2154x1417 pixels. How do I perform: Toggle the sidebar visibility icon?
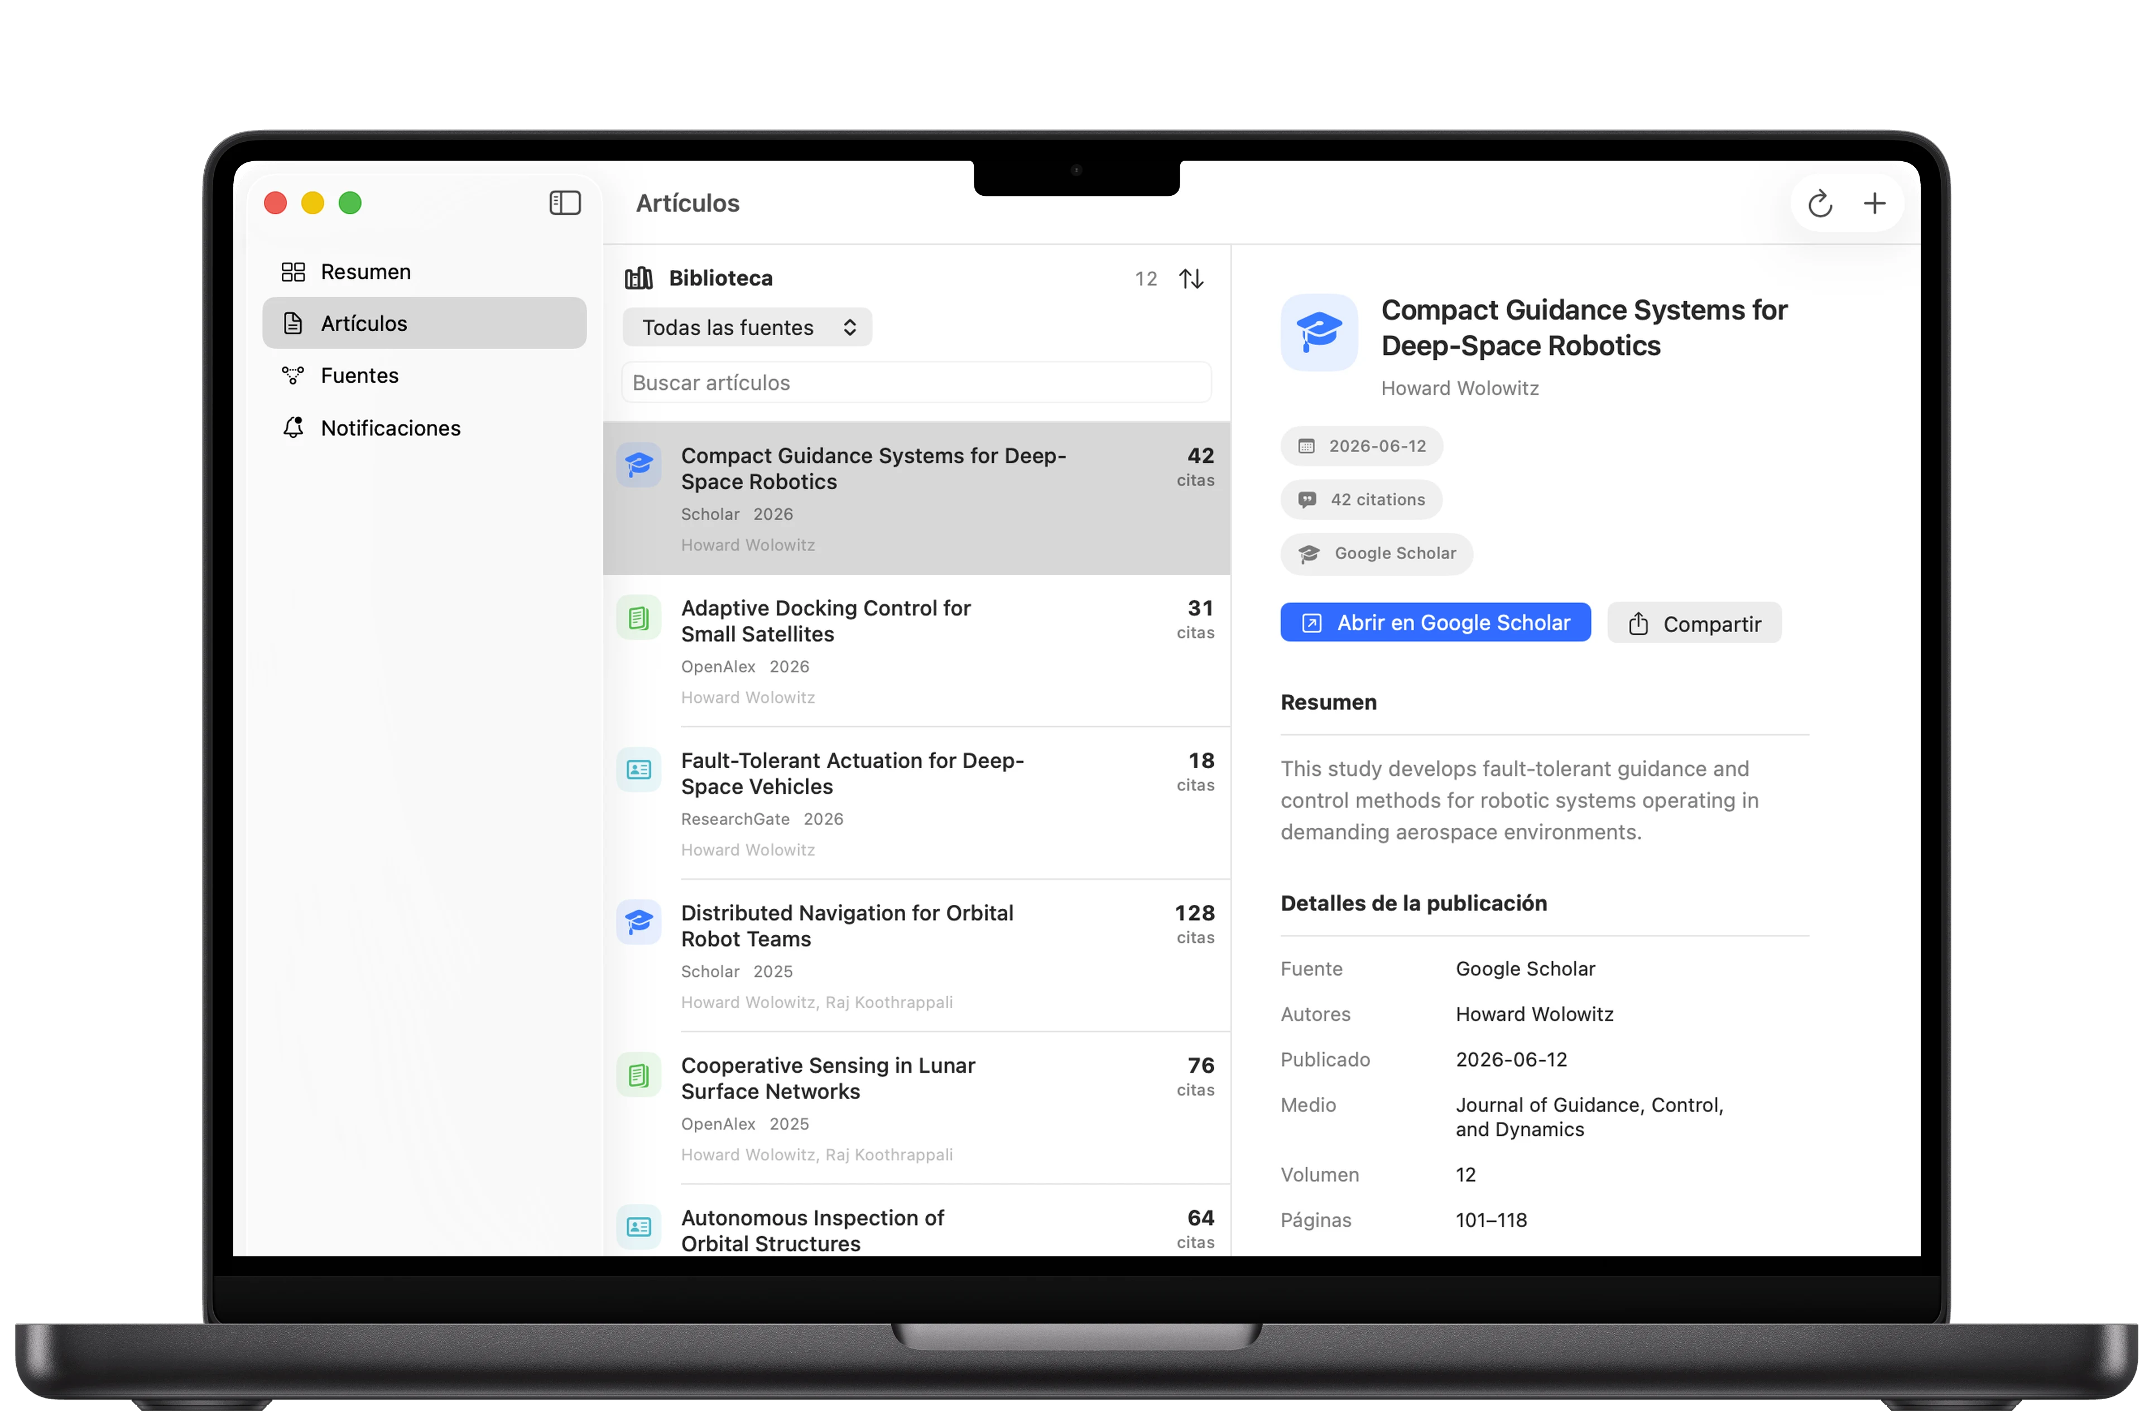(565, 203)
